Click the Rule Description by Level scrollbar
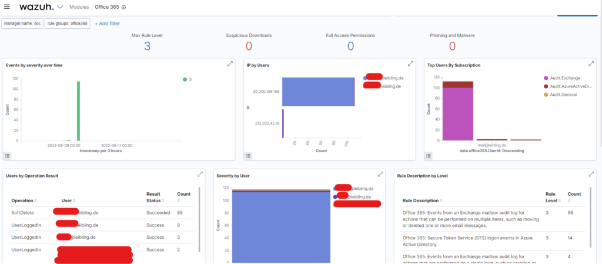 point(590,218)
